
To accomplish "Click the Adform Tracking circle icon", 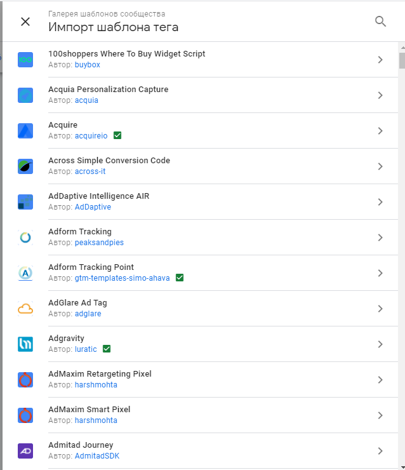I will click(25, 238).
